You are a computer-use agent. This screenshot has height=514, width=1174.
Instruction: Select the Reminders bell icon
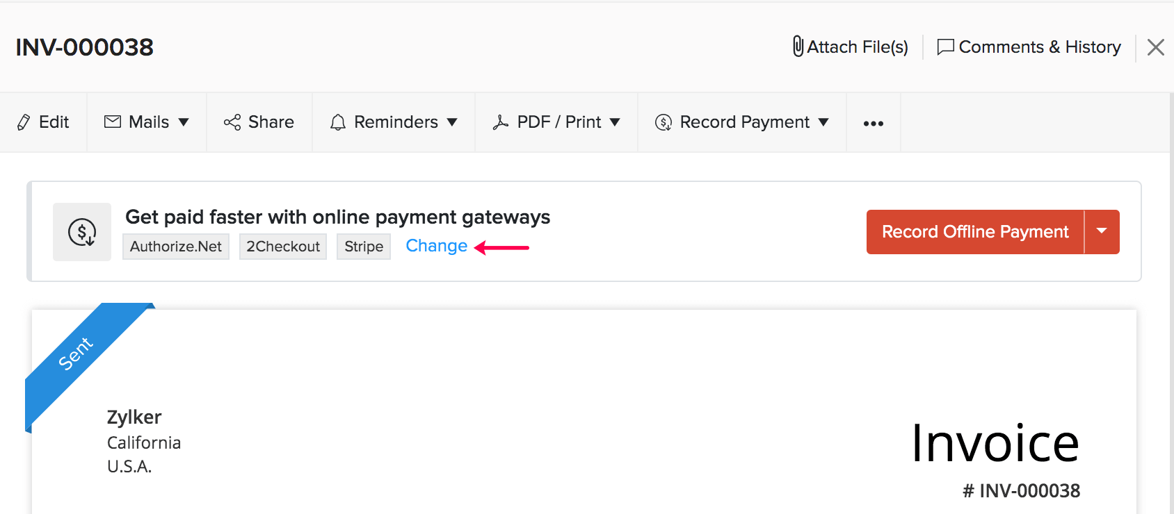(x=338, y=122)
